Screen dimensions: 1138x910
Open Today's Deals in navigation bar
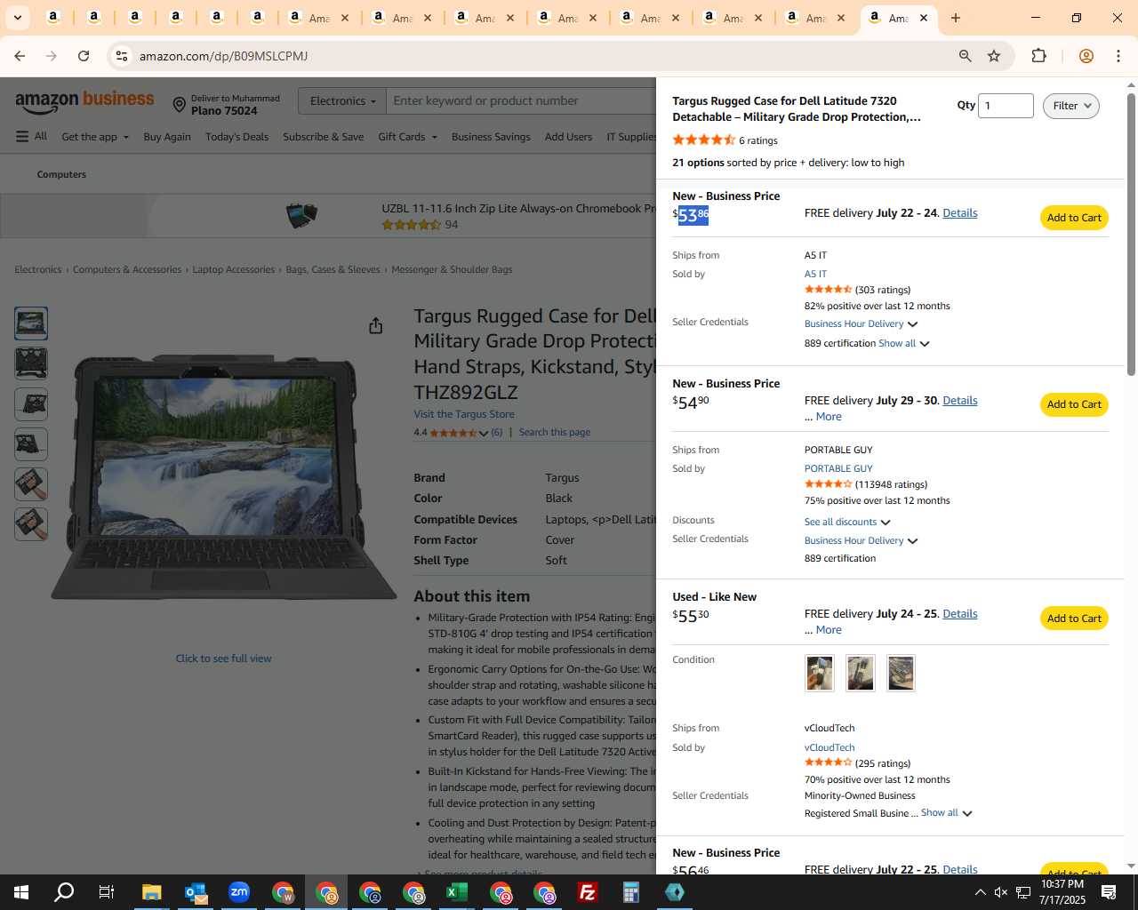(236, 137)
